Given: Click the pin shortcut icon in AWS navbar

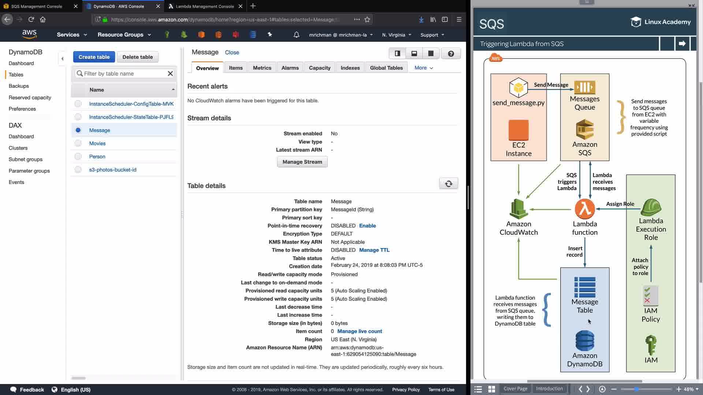Looking at the screenshot, I should 270,35.
